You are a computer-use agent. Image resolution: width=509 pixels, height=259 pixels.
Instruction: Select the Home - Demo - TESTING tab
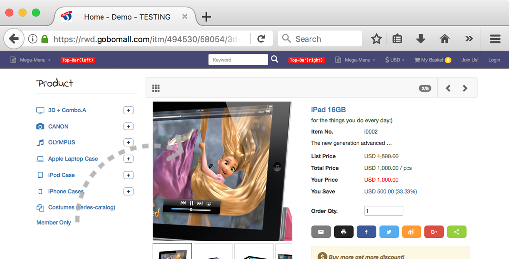point(125,17)
